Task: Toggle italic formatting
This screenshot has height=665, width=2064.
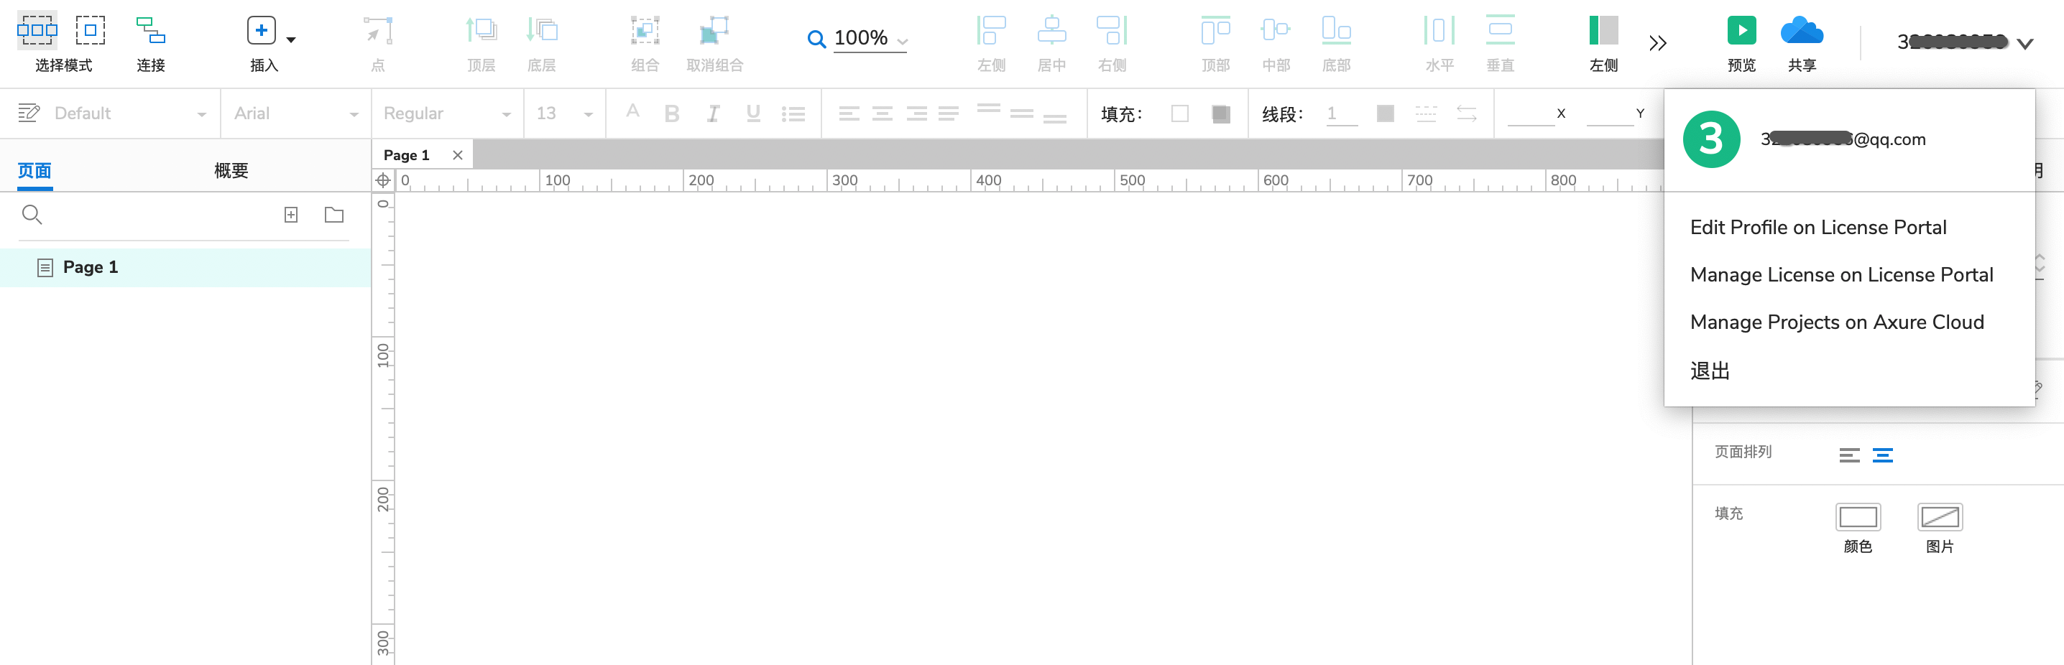Action: point(712,113)
